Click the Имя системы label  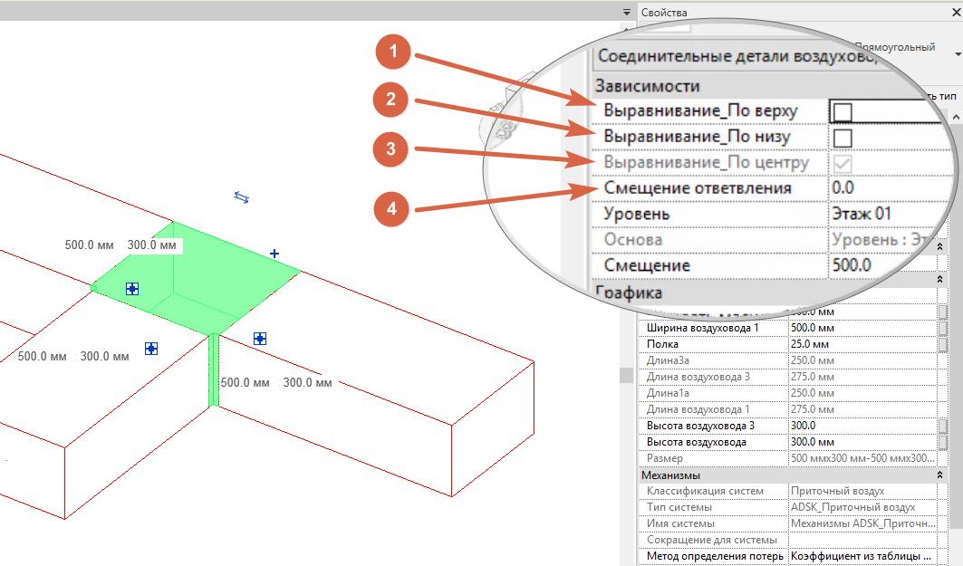[680, 523]
